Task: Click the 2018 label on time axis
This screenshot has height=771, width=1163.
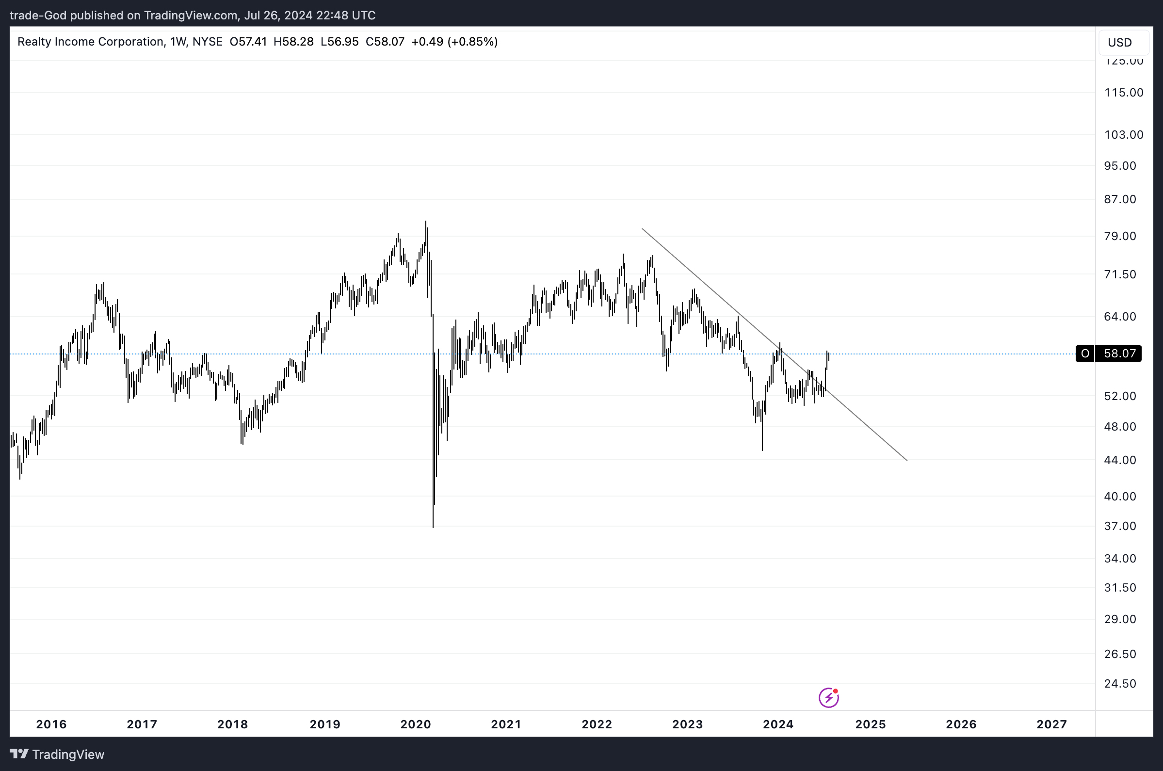Action: click(233, 724)
